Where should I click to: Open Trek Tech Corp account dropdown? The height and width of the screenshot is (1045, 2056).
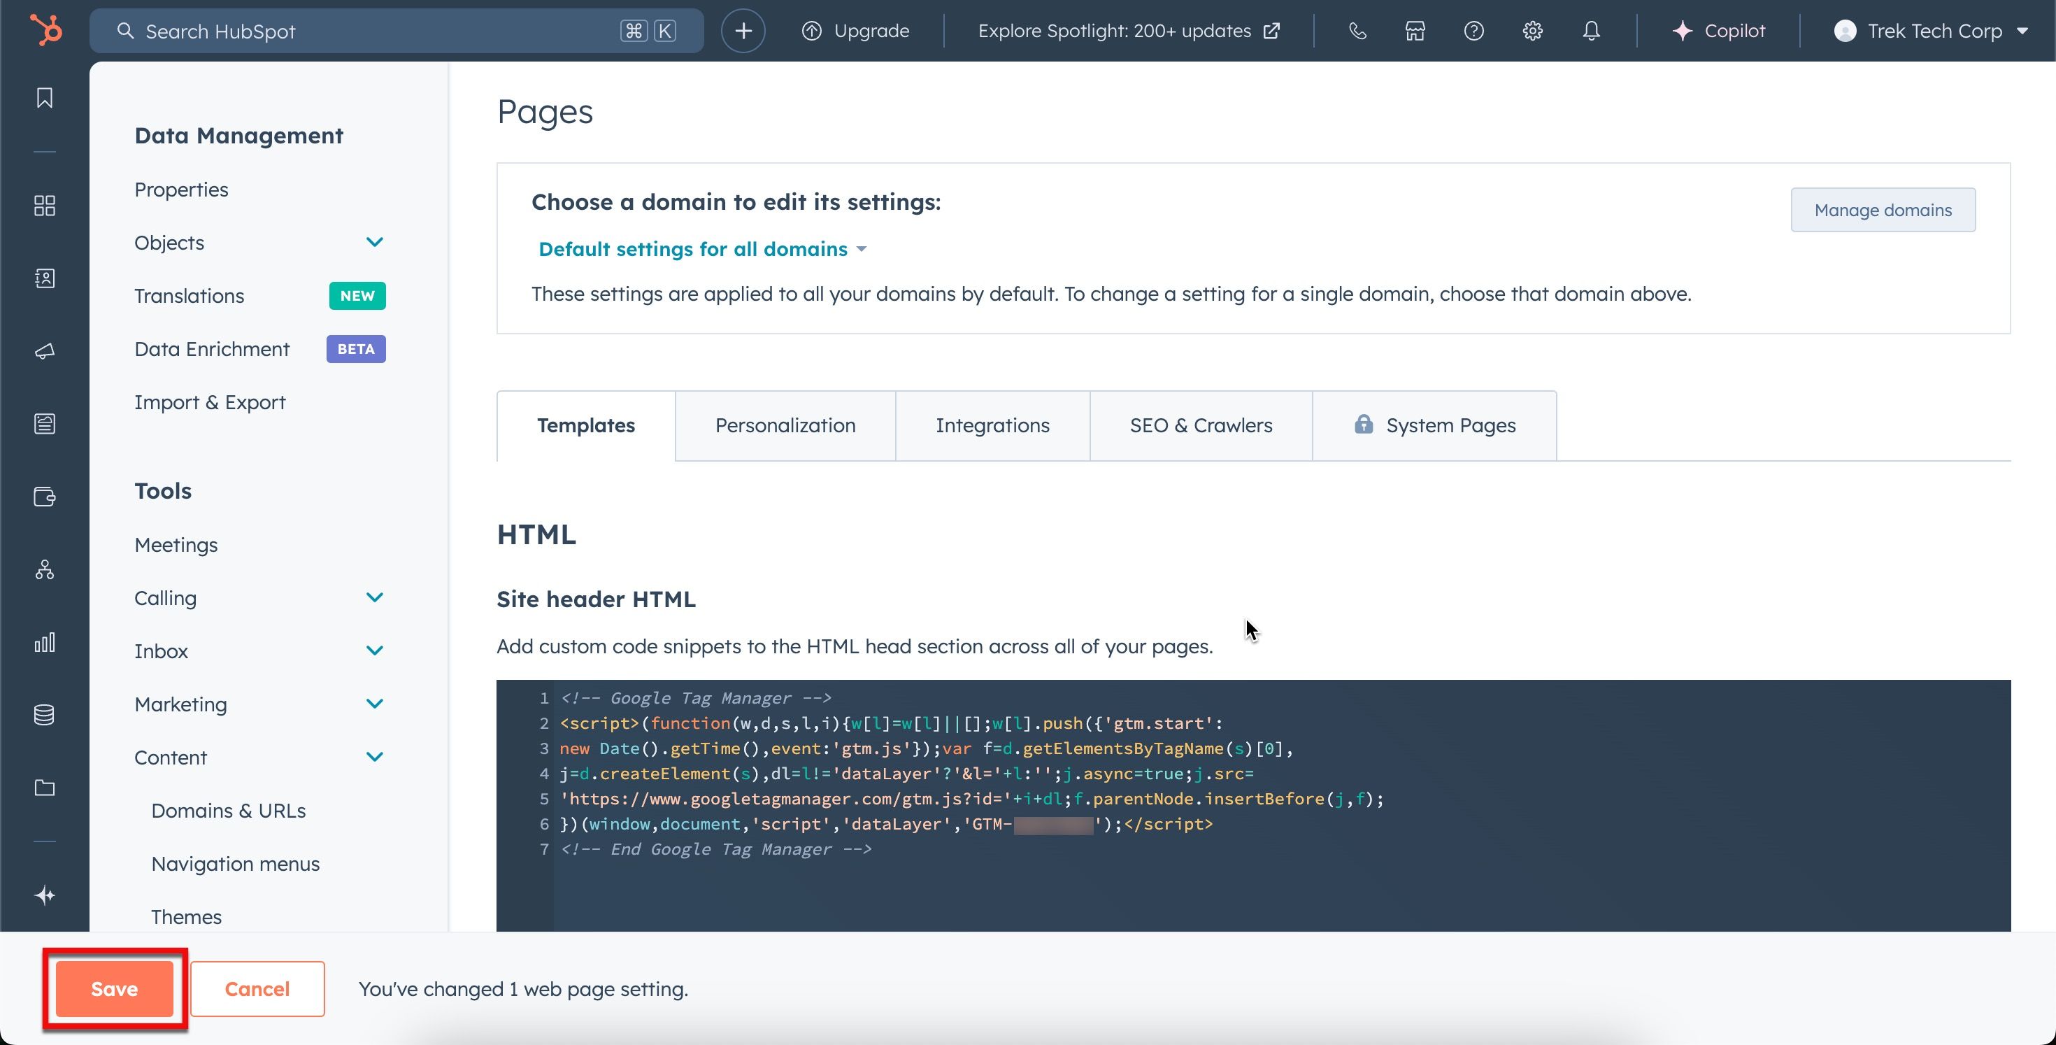pyautogui.click(x=1931, y=31)
